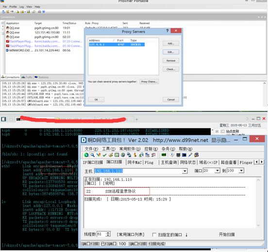Click Cancel in Proxy Servers dialog
The image size is (268, 252).
click(171, 99)
